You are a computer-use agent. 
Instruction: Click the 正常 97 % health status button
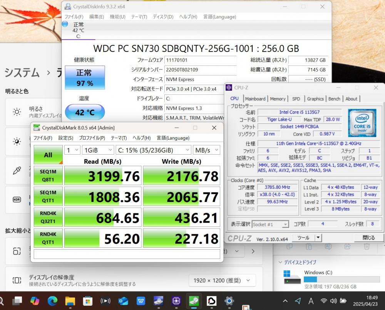pos(85,78)
